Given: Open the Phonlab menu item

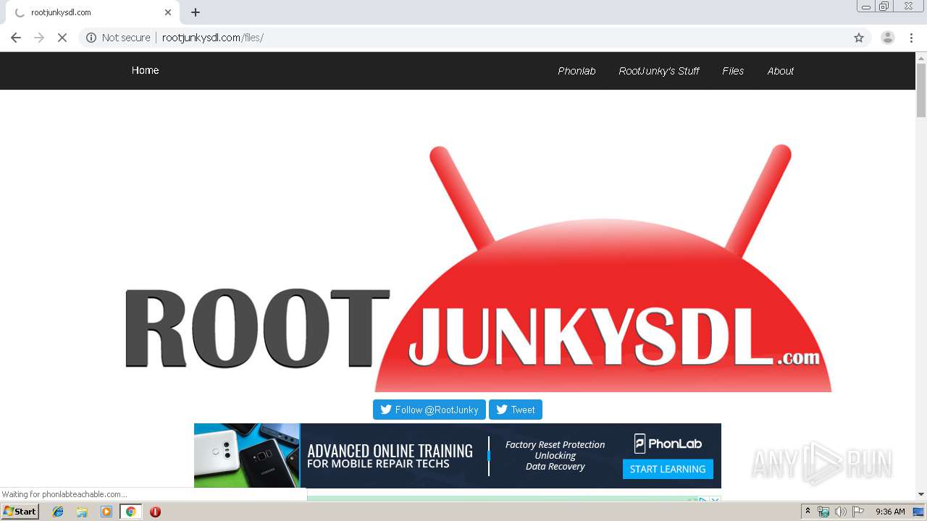Looking at the screenshot, I should 576,71.
